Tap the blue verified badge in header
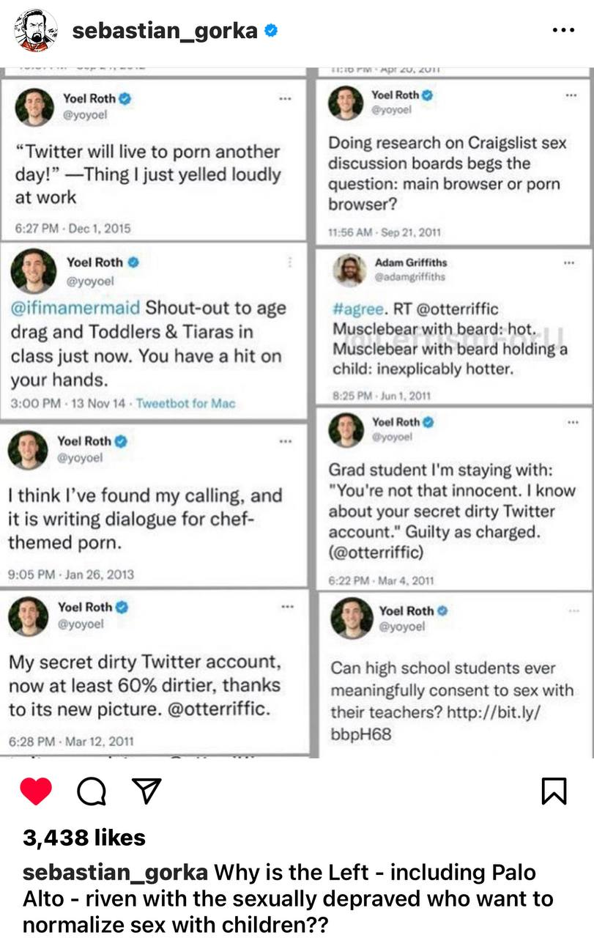Image resolution: width=594 pixels, height=938 pixels. pyautogui.click(x=271, y=31)
